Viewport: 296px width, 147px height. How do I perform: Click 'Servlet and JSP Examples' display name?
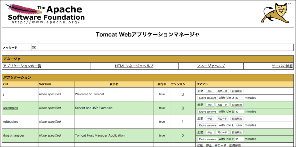tap(94, 108)
